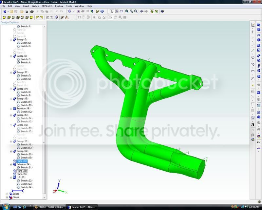Select the Sweep<15> feature label

pyautogui.click(x=22, y=99)
